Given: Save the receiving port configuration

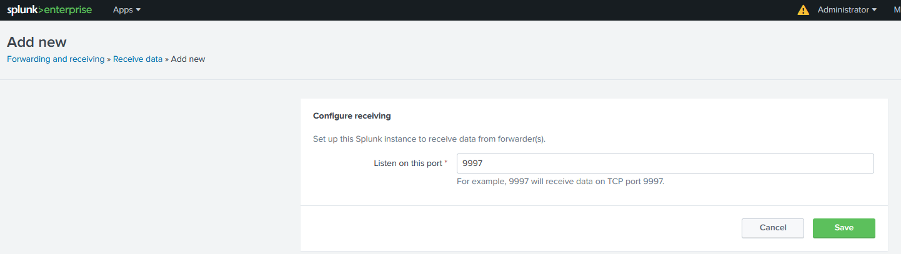Looking at the screenshot, I should tap(844, 228).
